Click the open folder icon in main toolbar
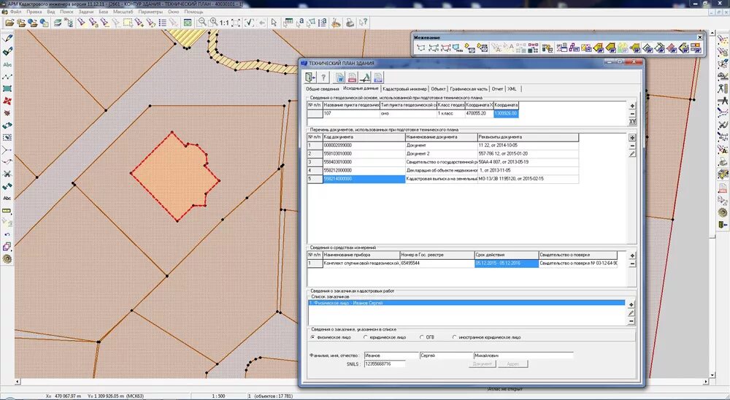 tap(9, 23)
